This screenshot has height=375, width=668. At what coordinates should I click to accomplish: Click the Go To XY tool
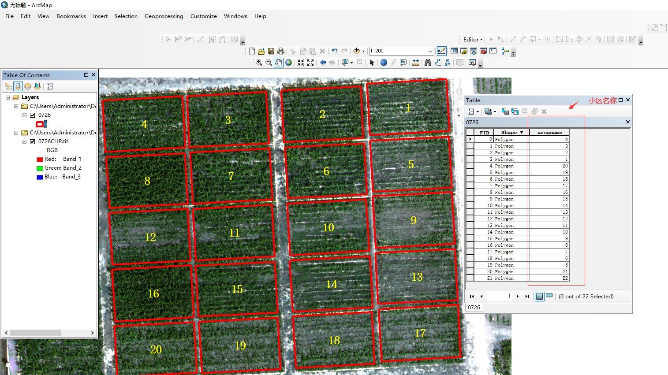(x=448, y=63)
